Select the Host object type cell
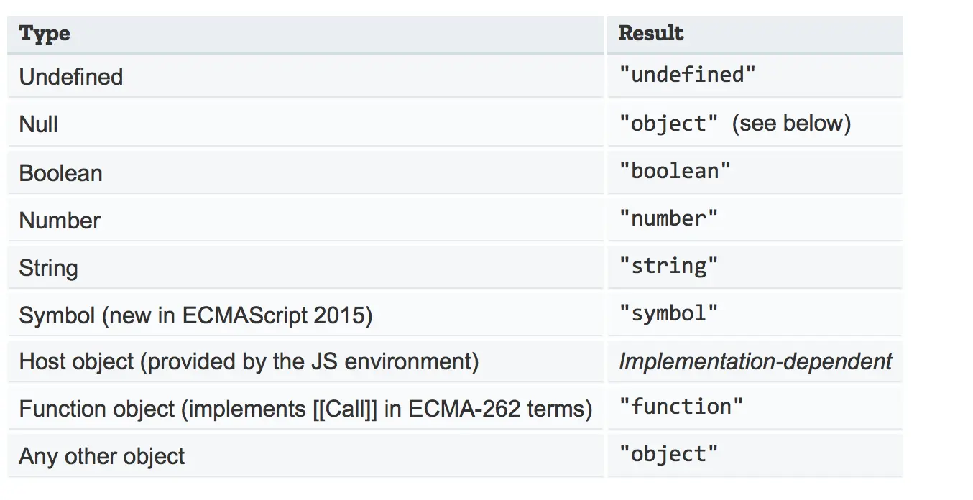This screenshot has height=500, width=973. (x=249, y=361)
